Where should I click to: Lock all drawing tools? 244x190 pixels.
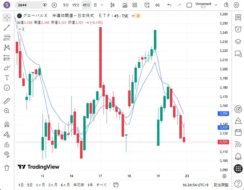point(7,144)
